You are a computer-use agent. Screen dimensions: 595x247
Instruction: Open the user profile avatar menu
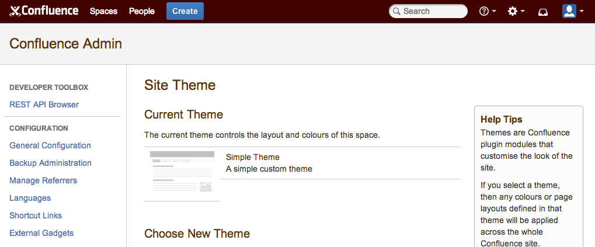[x=569, y=11]
